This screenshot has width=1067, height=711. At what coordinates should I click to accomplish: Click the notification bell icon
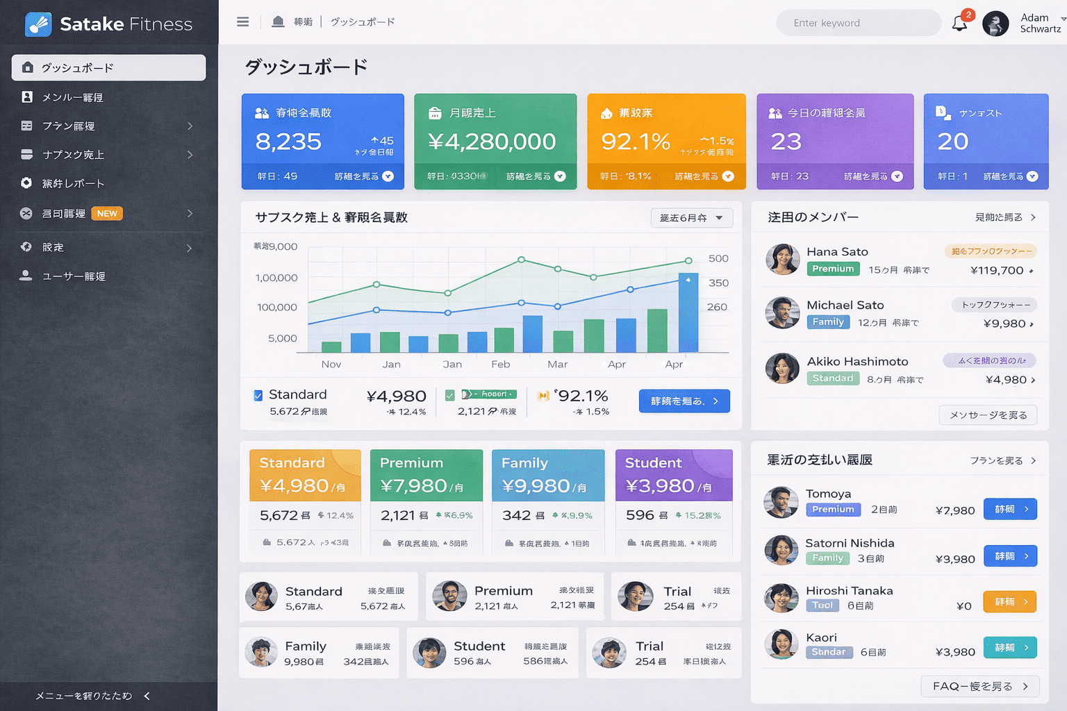tap(959, 24)
